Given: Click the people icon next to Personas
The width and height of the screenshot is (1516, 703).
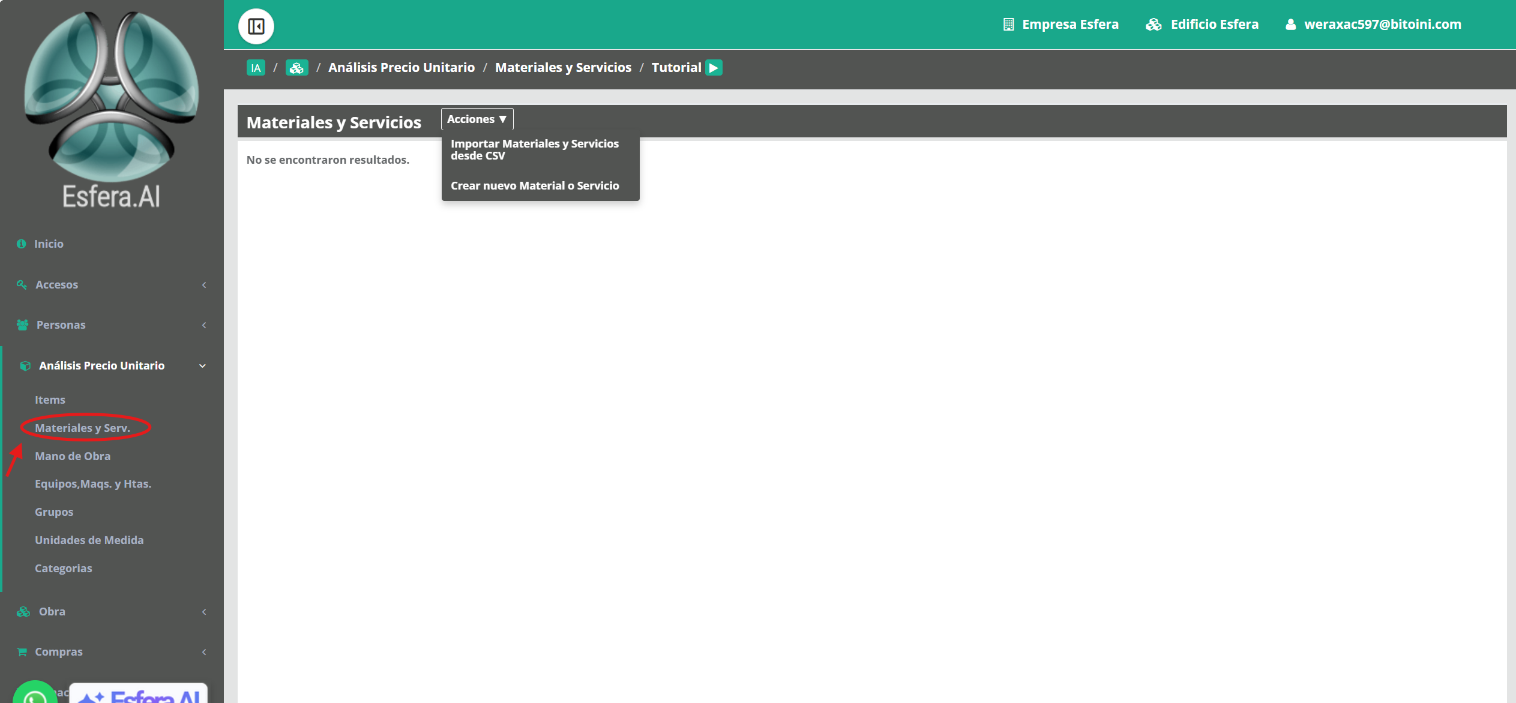Looking at the screenshot, I should [22, 325].
